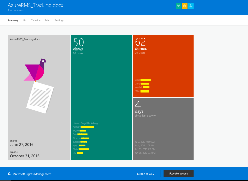Image resolution: width=248 pixels, height=181 pixels.
Task: Go back to All documents
Action: click(17, 11)
